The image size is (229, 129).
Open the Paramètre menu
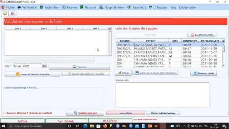tap(137, 7)
